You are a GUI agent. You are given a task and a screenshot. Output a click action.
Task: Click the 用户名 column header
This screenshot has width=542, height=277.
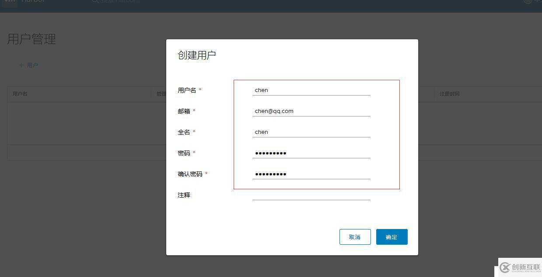click(20, 93)
